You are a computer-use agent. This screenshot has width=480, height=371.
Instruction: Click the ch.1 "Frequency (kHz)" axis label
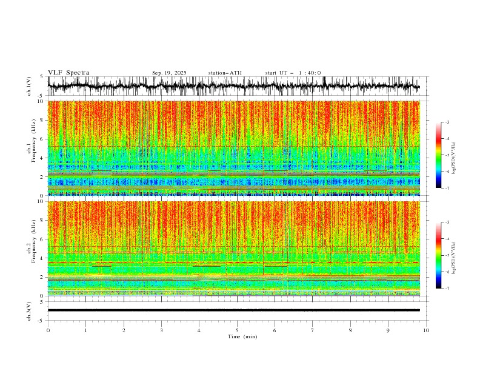34,141
